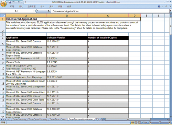
Task: Select row 12 header
Action: click(3, 78)
